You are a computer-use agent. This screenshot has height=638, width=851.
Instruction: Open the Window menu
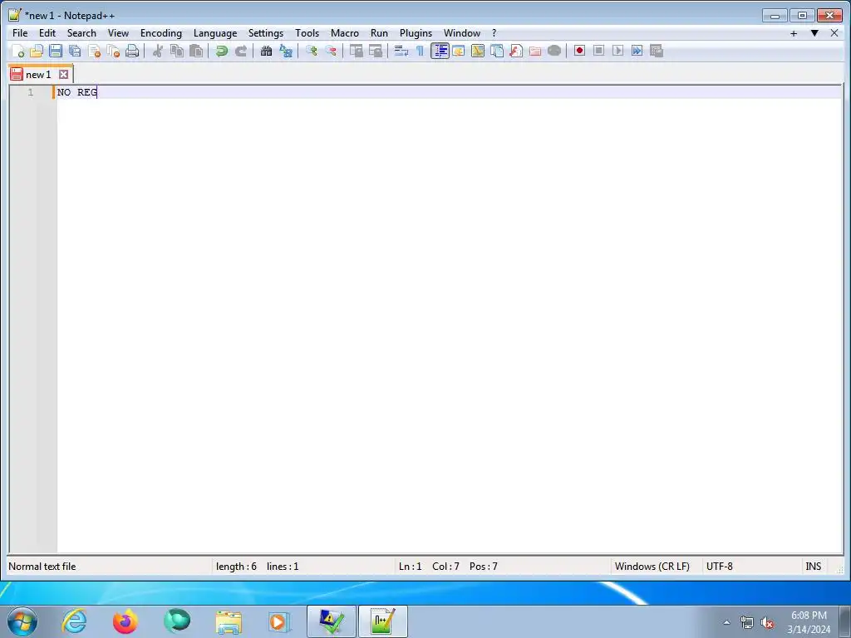462,33
